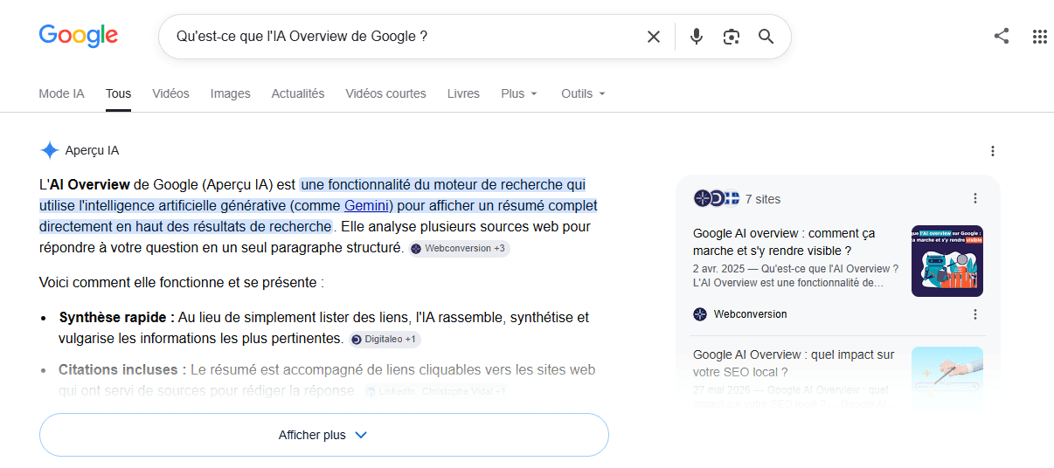Click the Google logo
This screenshot has height=468, width=1054.
click(79, 36)
